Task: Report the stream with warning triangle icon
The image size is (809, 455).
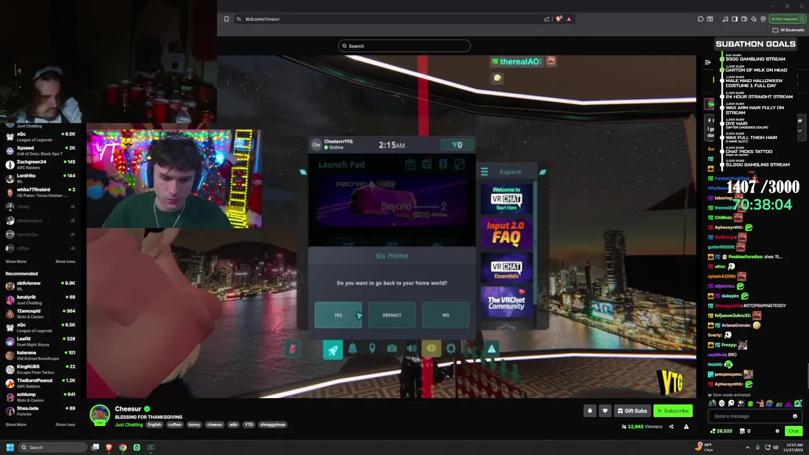Action: 686,427
